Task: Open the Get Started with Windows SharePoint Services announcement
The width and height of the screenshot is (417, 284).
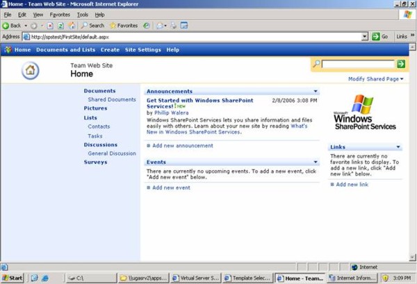Action: pos(199,103)
